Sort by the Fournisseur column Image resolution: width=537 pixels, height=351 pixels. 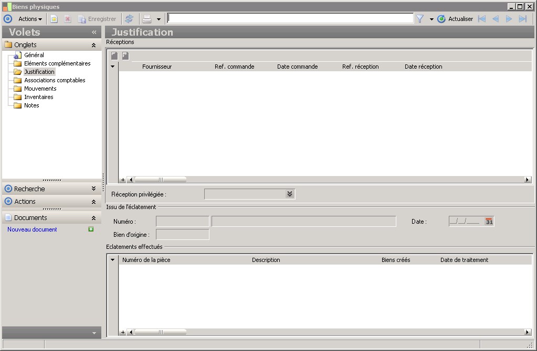[x=157, y=67]
